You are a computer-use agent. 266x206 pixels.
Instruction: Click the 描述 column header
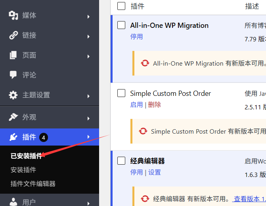252,6
